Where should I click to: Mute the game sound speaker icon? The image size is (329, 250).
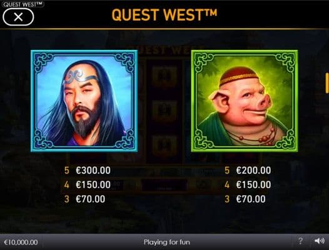320,241
